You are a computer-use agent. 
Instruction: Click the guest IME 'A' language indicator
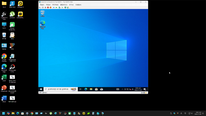(132, 89)
